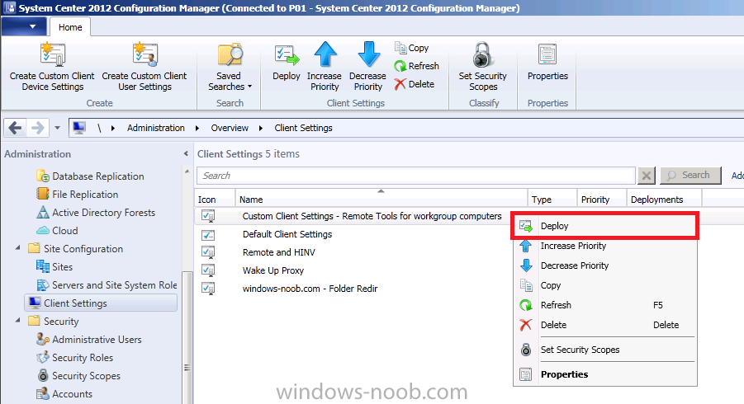Choose Delete from context menu

(604, 326)
